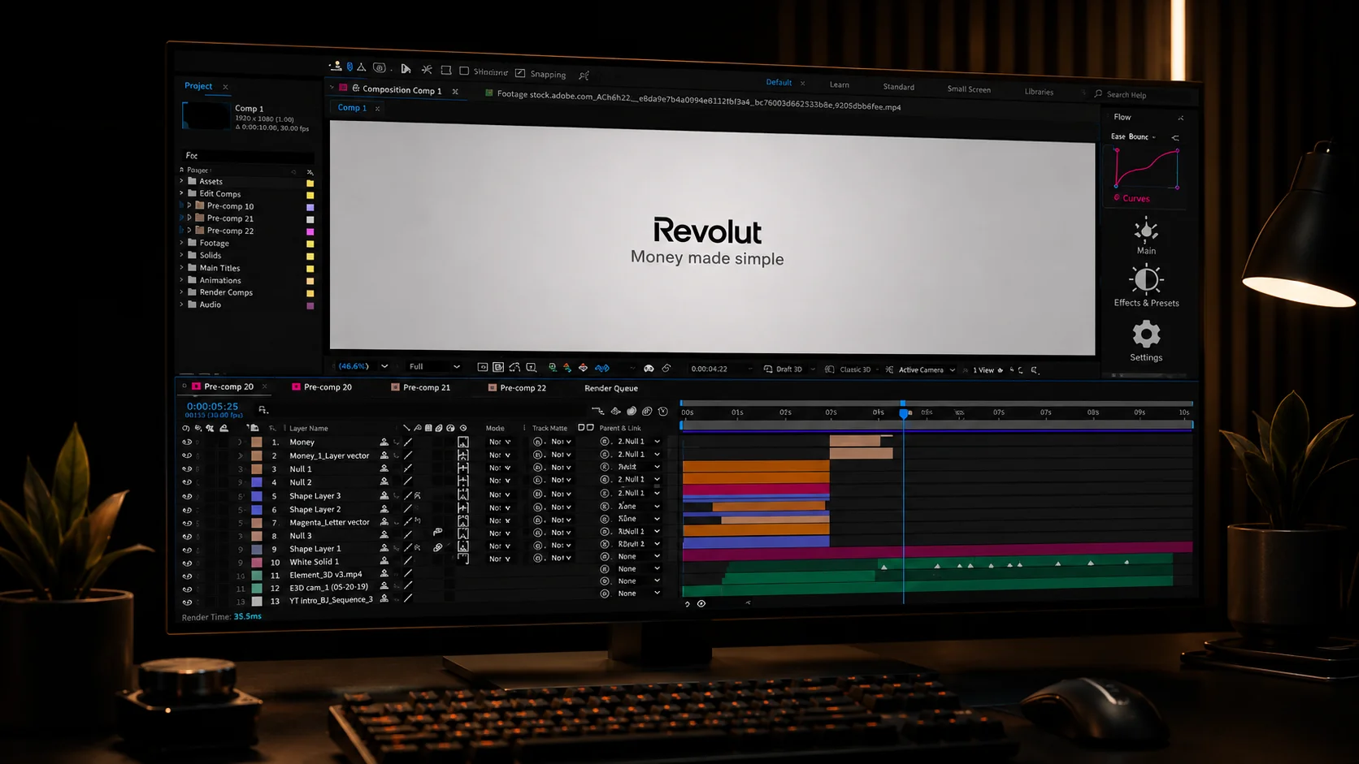Viewport: 1359px width, 764px height.
Task: Toggle visibility of the Null 2 layer
Action: (x=187, y=482)
